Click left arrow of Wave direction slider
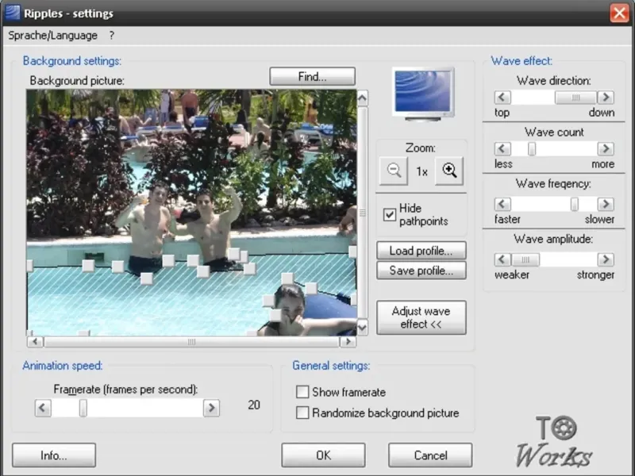Image resolution: width=635 pixels, height=476 pixels. click(x=502, y=97)
